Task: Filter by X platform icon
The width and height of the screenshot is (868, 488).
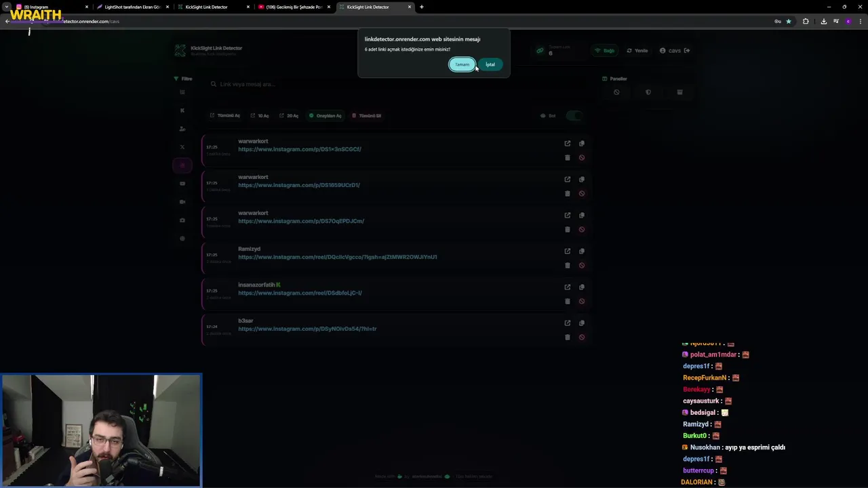Action: (182, 147)
